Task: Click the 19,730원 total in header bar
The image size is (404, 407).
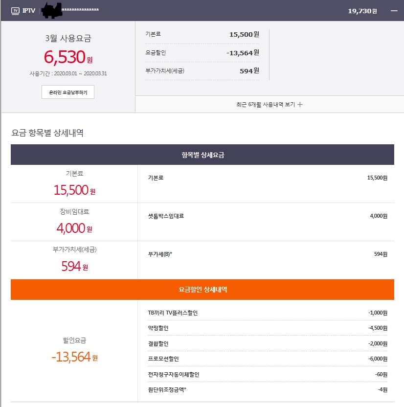Action: click(x=362, y=11)
